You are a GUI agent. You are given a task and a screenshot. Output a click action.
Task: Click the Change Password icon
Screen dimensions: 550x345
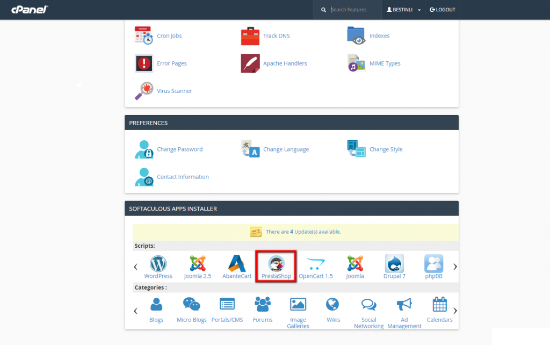click(144, 149)
